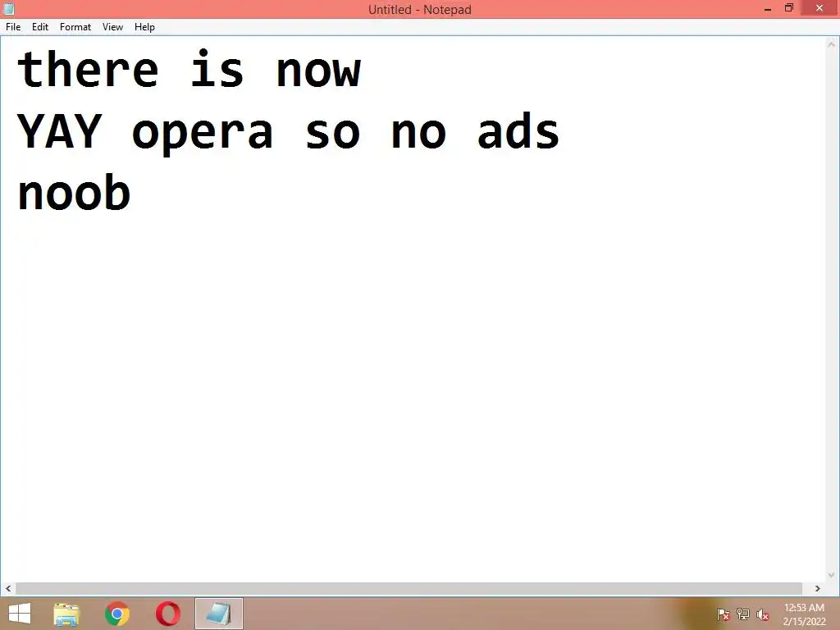Open network status icon in tray
Image resolution: width=840 pixels, height=630 pixels.
coord(742,614)
